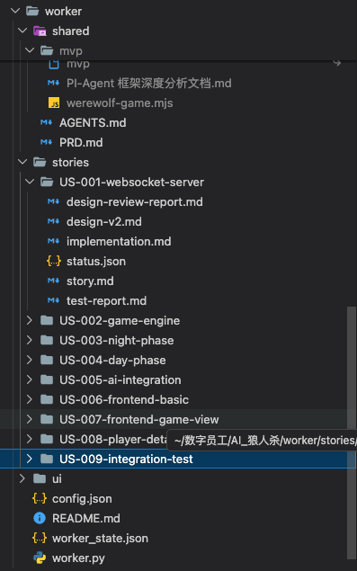Click the markdown icon of story.md
Screen dimensions: 357x571
pos(54,281)
